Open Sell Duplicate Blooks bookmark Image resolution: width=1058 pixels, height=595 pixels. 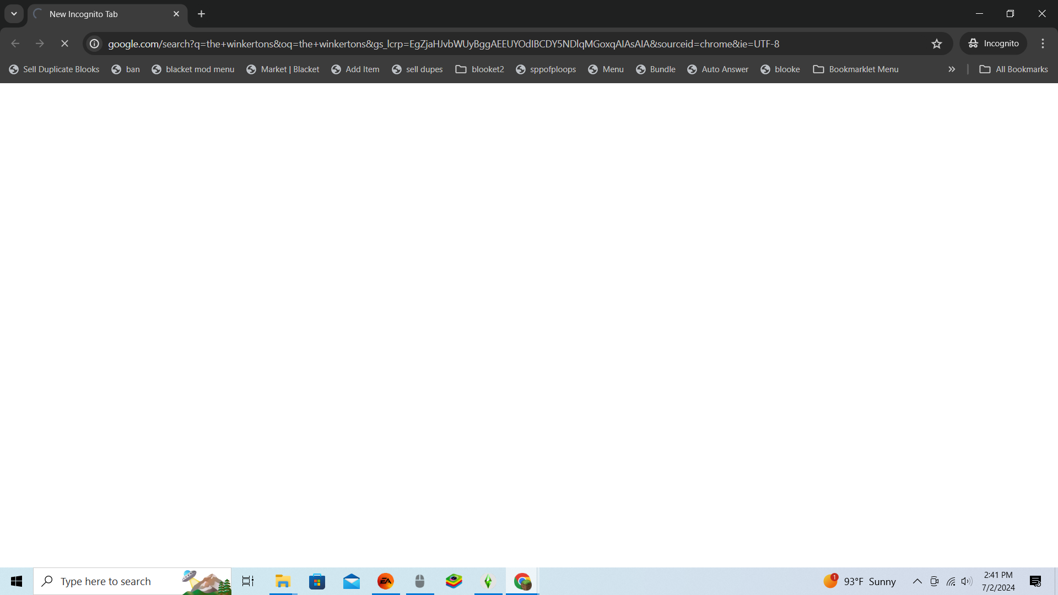[54, 69]
